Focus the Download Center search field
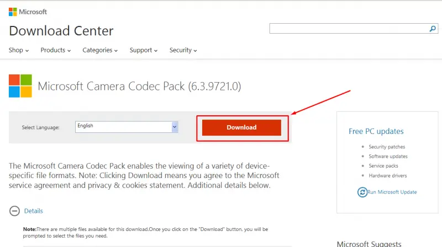 [349, 29]
